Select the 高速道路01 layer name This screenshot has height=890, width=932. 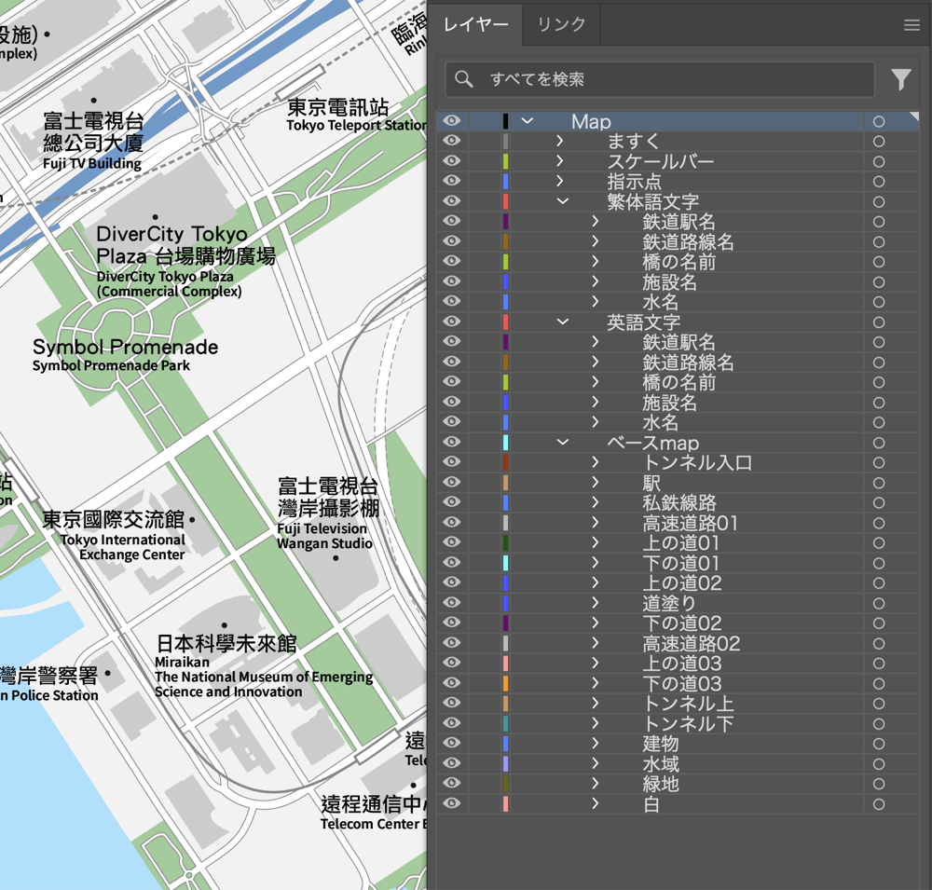coord(689,523)
